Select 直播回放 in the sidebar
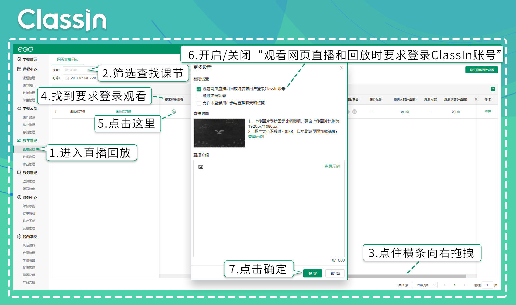Screen dimensions: 516x305 [29, 149]
